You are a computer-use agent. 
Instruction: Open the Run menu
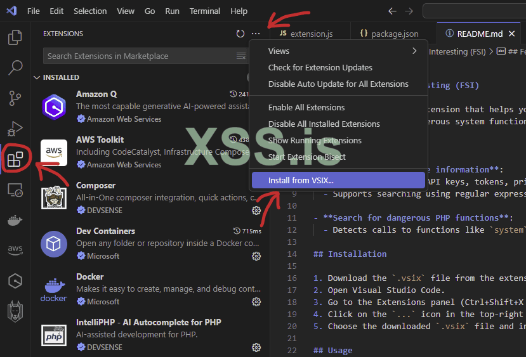172,11
